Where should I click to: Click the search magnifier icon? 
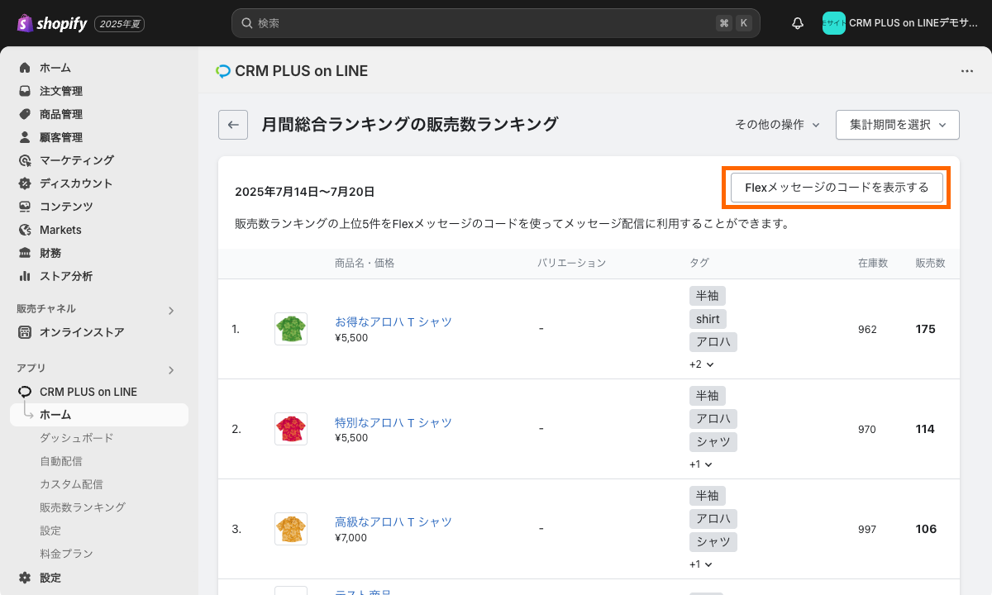click(246, 23)
